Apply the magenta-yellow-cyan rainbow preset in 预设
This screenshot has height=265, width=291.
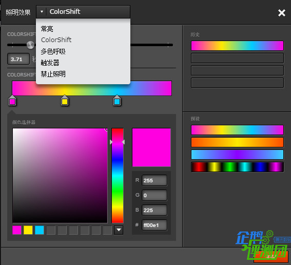(x=237, y=130)
